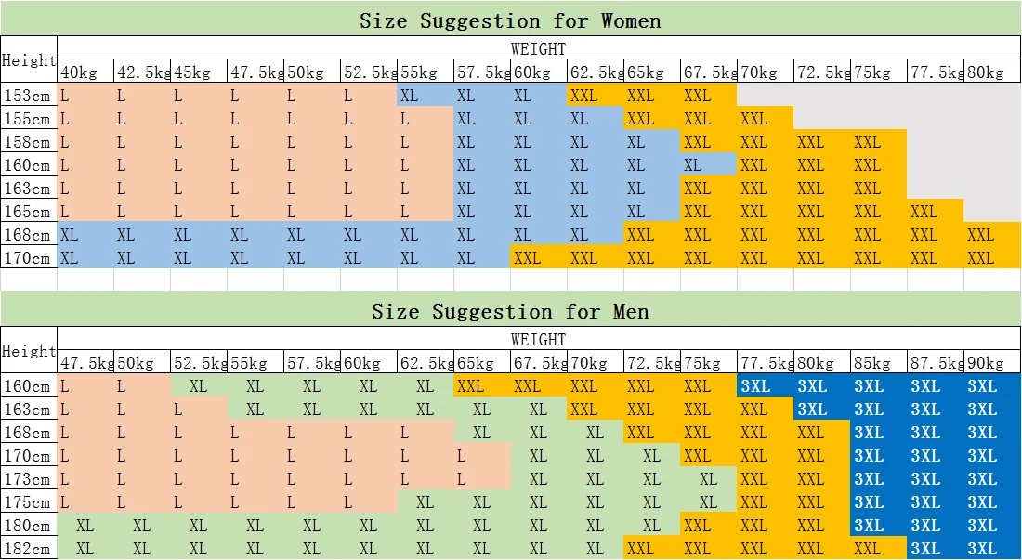Select the WEIGHT header in the men's table

pos(538,339)
